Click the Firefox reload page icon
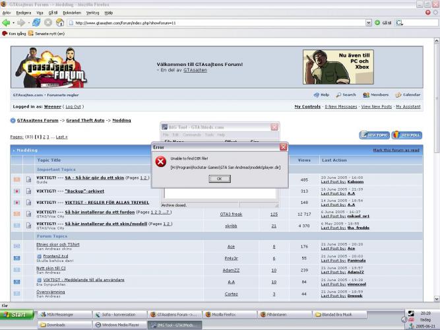 click(x=36, y=22)
